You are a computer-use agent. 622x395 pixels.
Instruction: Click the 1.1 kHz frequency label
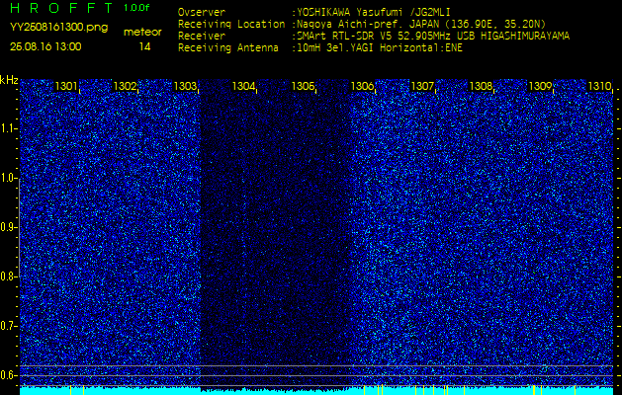coord(8,129)
